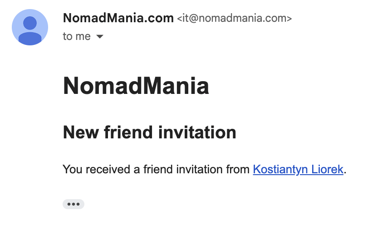Viewport: 382px width, 235px height.
Task: Click the "to me" recipient label
Action: [x=77, y=36]
